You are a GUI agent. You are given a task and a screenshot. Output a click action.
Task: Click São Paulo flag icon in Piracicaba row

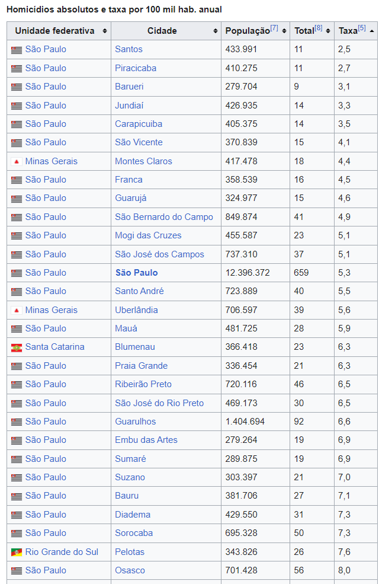17,69
